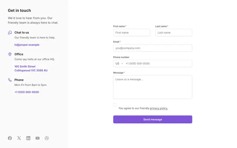The width and height of the screenshot is (237, 148).
Task: Click the chat bubble icon beside Chat to us
Action: 10,33
